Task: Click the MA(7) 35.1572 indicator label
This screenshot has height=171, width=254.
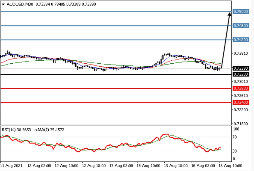Action: point(51,130)
